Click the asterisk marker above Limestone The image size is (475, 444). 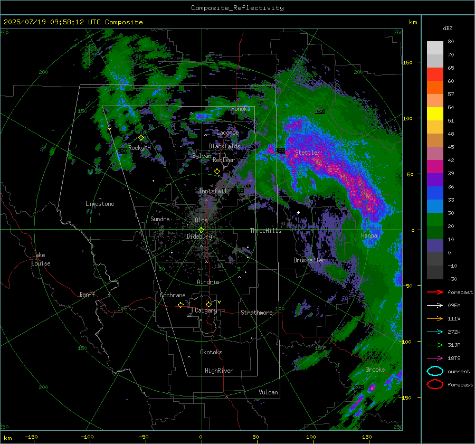100,199
